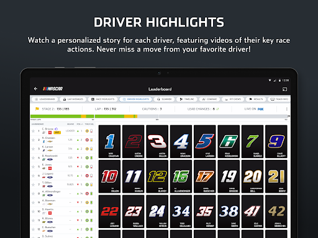Screen dimensions: 318x238
Task: Tap the red tire icon in J. Logano's row
Action: pyautogui.click(x=87, y=175)
